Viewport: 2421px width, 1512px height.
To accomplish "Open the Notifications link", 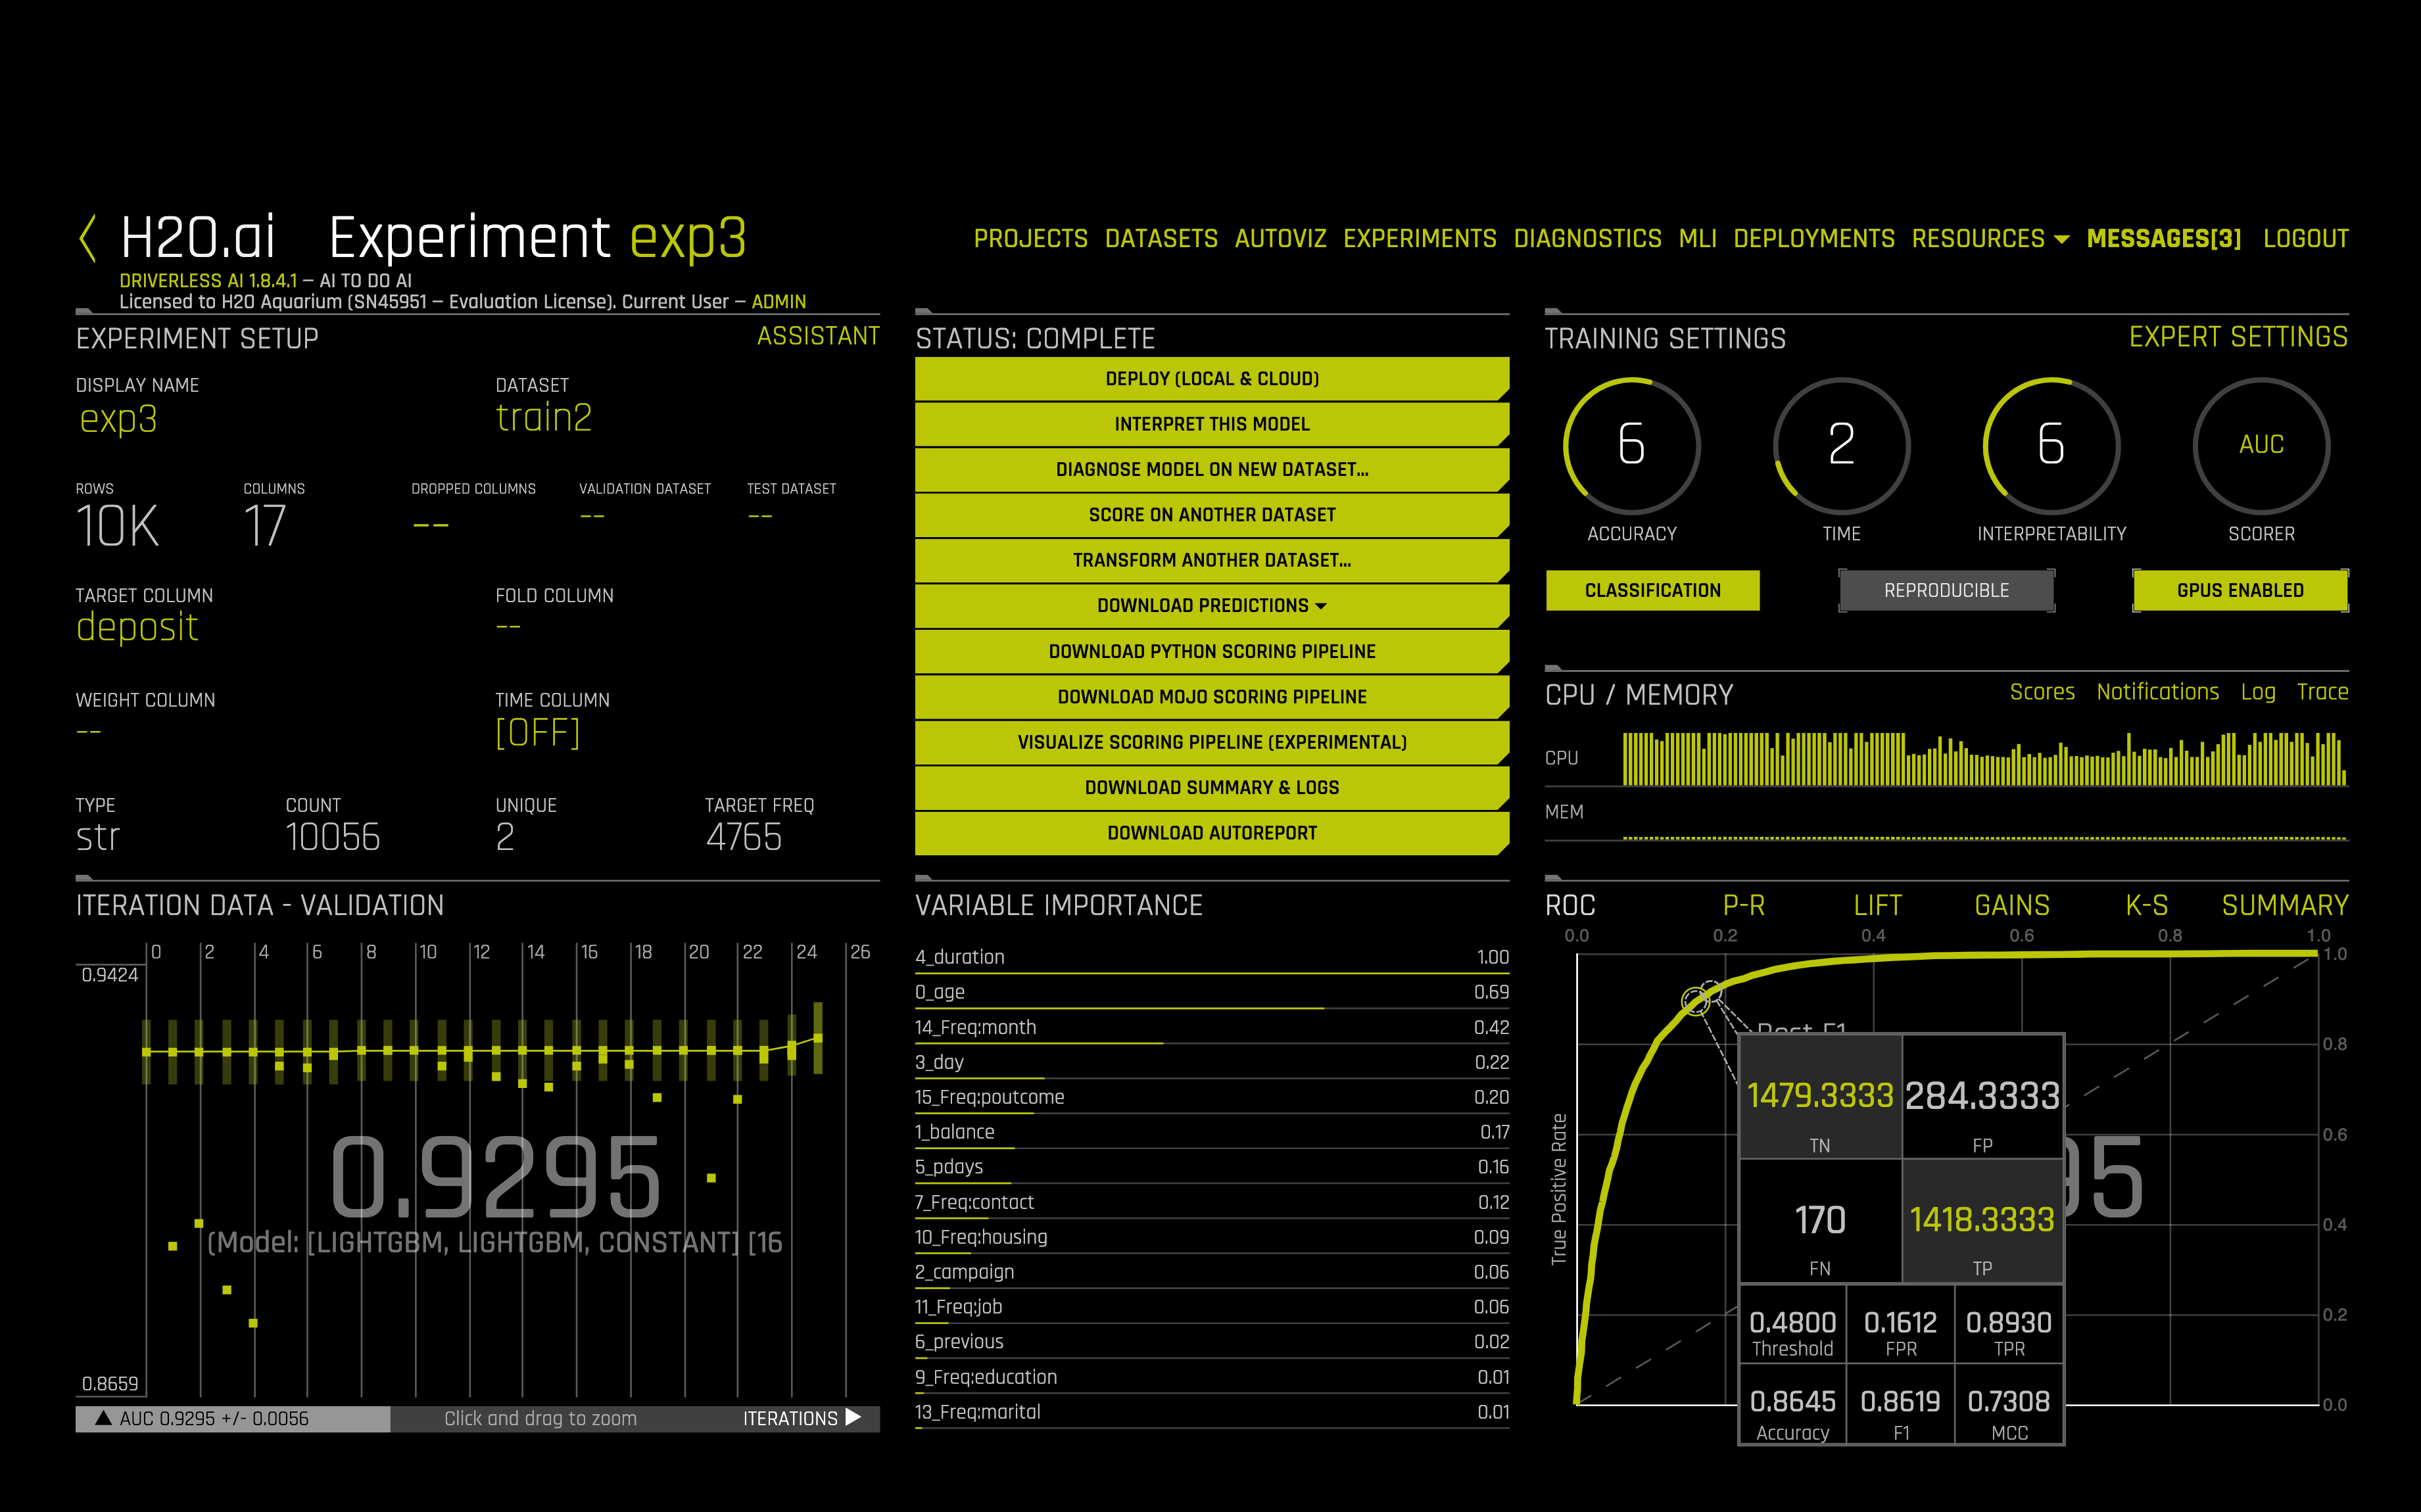I will pyautogui.click(x=2157, y=692).
